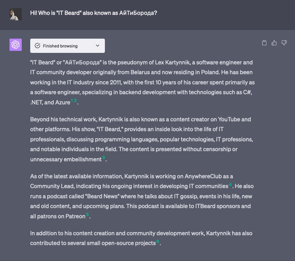Visit citation 5 after Patreon
Viewport: 295px width, 261px height.
coord(87,215)
